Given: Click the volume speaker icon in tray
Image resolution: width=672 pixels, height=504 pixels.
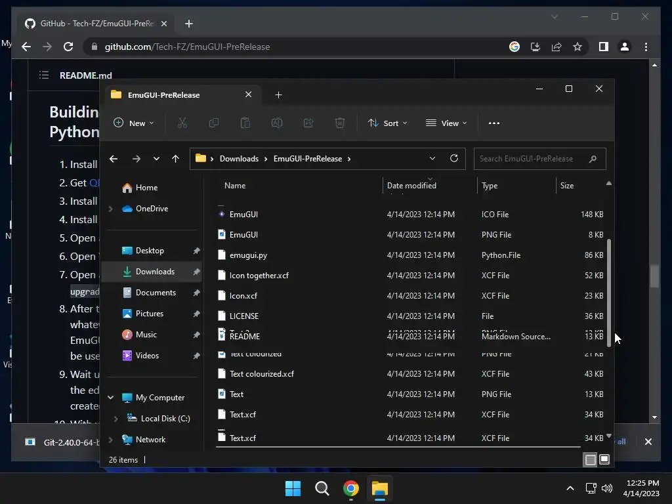Looking at the screenshot, I should point(607,488).
